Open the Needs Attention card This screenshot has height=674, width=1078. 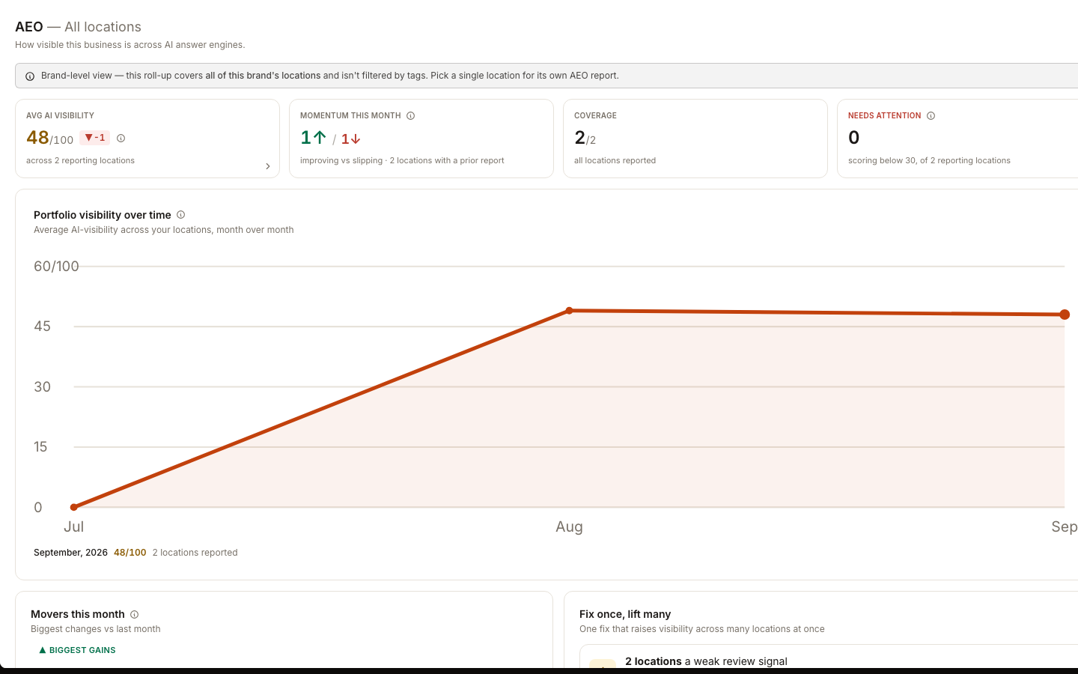point(957,139)
